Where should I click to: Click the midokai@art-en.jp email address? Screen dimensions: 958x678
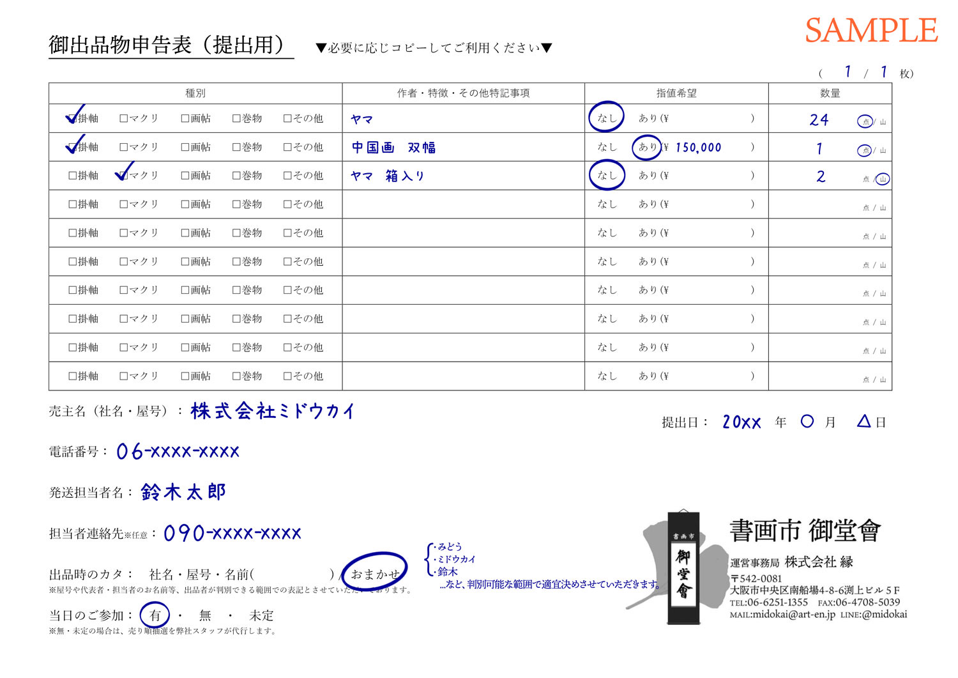793,614
